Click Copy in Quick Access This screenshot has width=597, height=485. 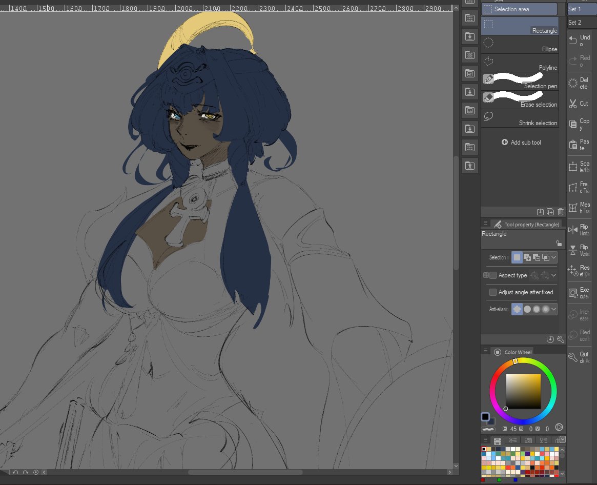tap(580, 124)
